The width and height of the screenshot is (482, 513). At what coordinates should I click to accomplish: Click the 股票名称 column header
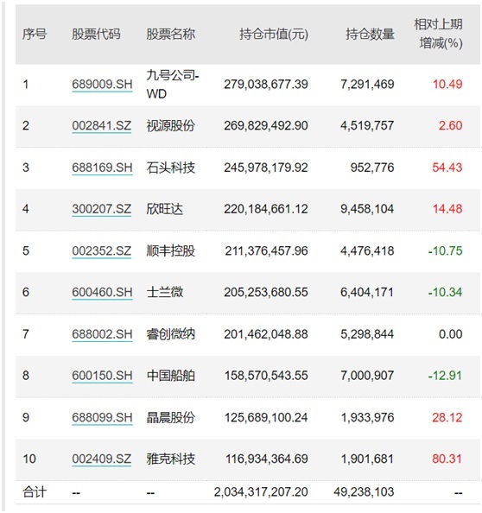coord(170,34)
